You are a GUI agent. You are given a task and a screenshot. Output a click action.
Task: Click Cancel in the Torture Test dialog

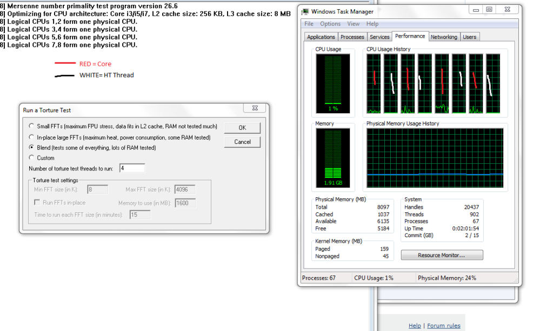pos(242,142)
